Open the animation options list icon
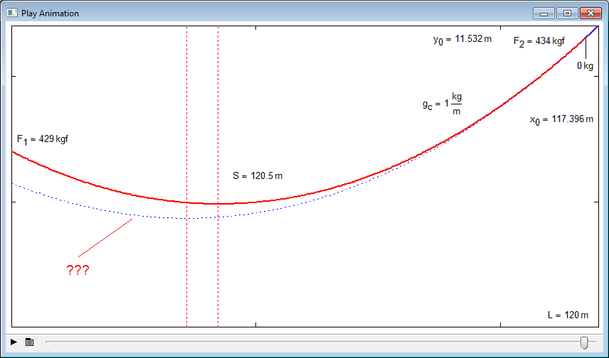 (29, 342)
